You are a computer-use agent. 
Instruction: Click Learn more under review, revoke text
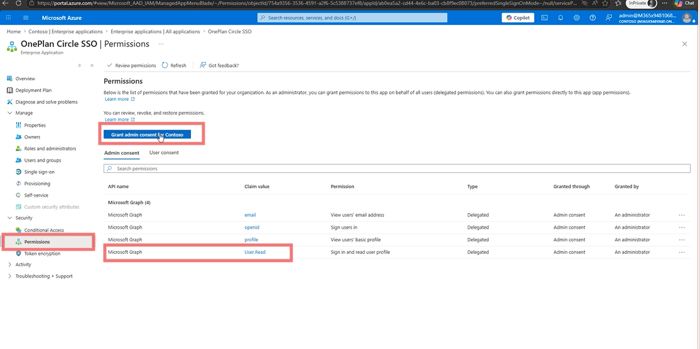pyautogui.click(x=120, y=120)
